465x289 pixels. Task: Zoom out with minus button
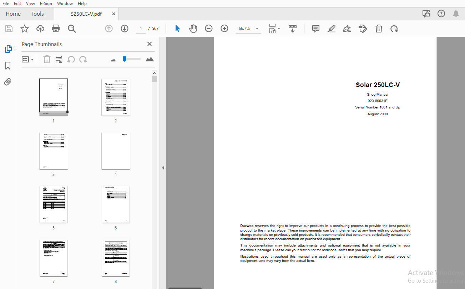point(209,29)
